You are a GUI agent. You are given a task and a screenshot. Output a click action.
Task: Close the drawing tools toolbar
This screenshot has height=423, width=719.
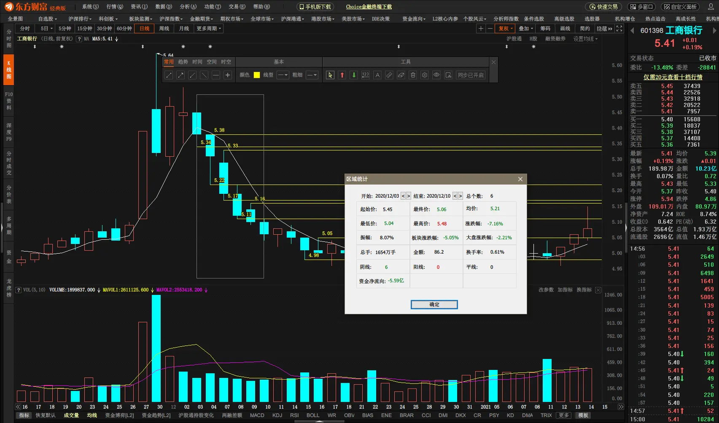click(x=493, y=62)
